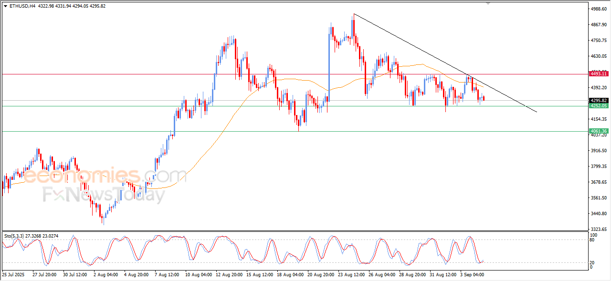Image resolution: width=611 pixels, height=281 pixels.
Task: Click price axis value 3440.80
Action: click(x=598, y=213)
